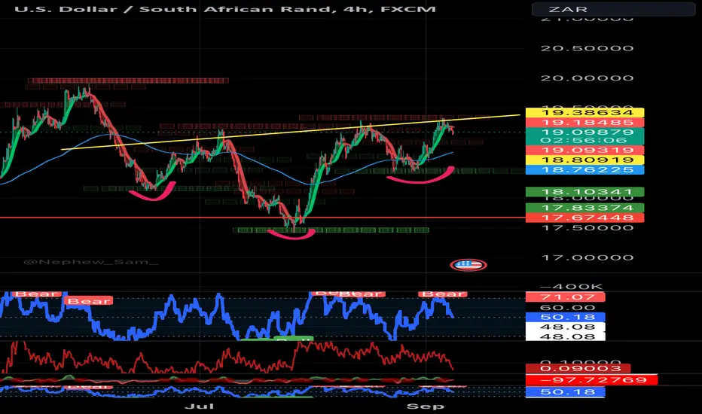Click the ZAR currency button
The image size is (702, 414).
pos(613,9)
